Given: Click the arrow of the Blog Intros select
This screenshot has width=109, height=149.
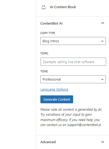Looking at the screenshot, I should coord(102,41).
